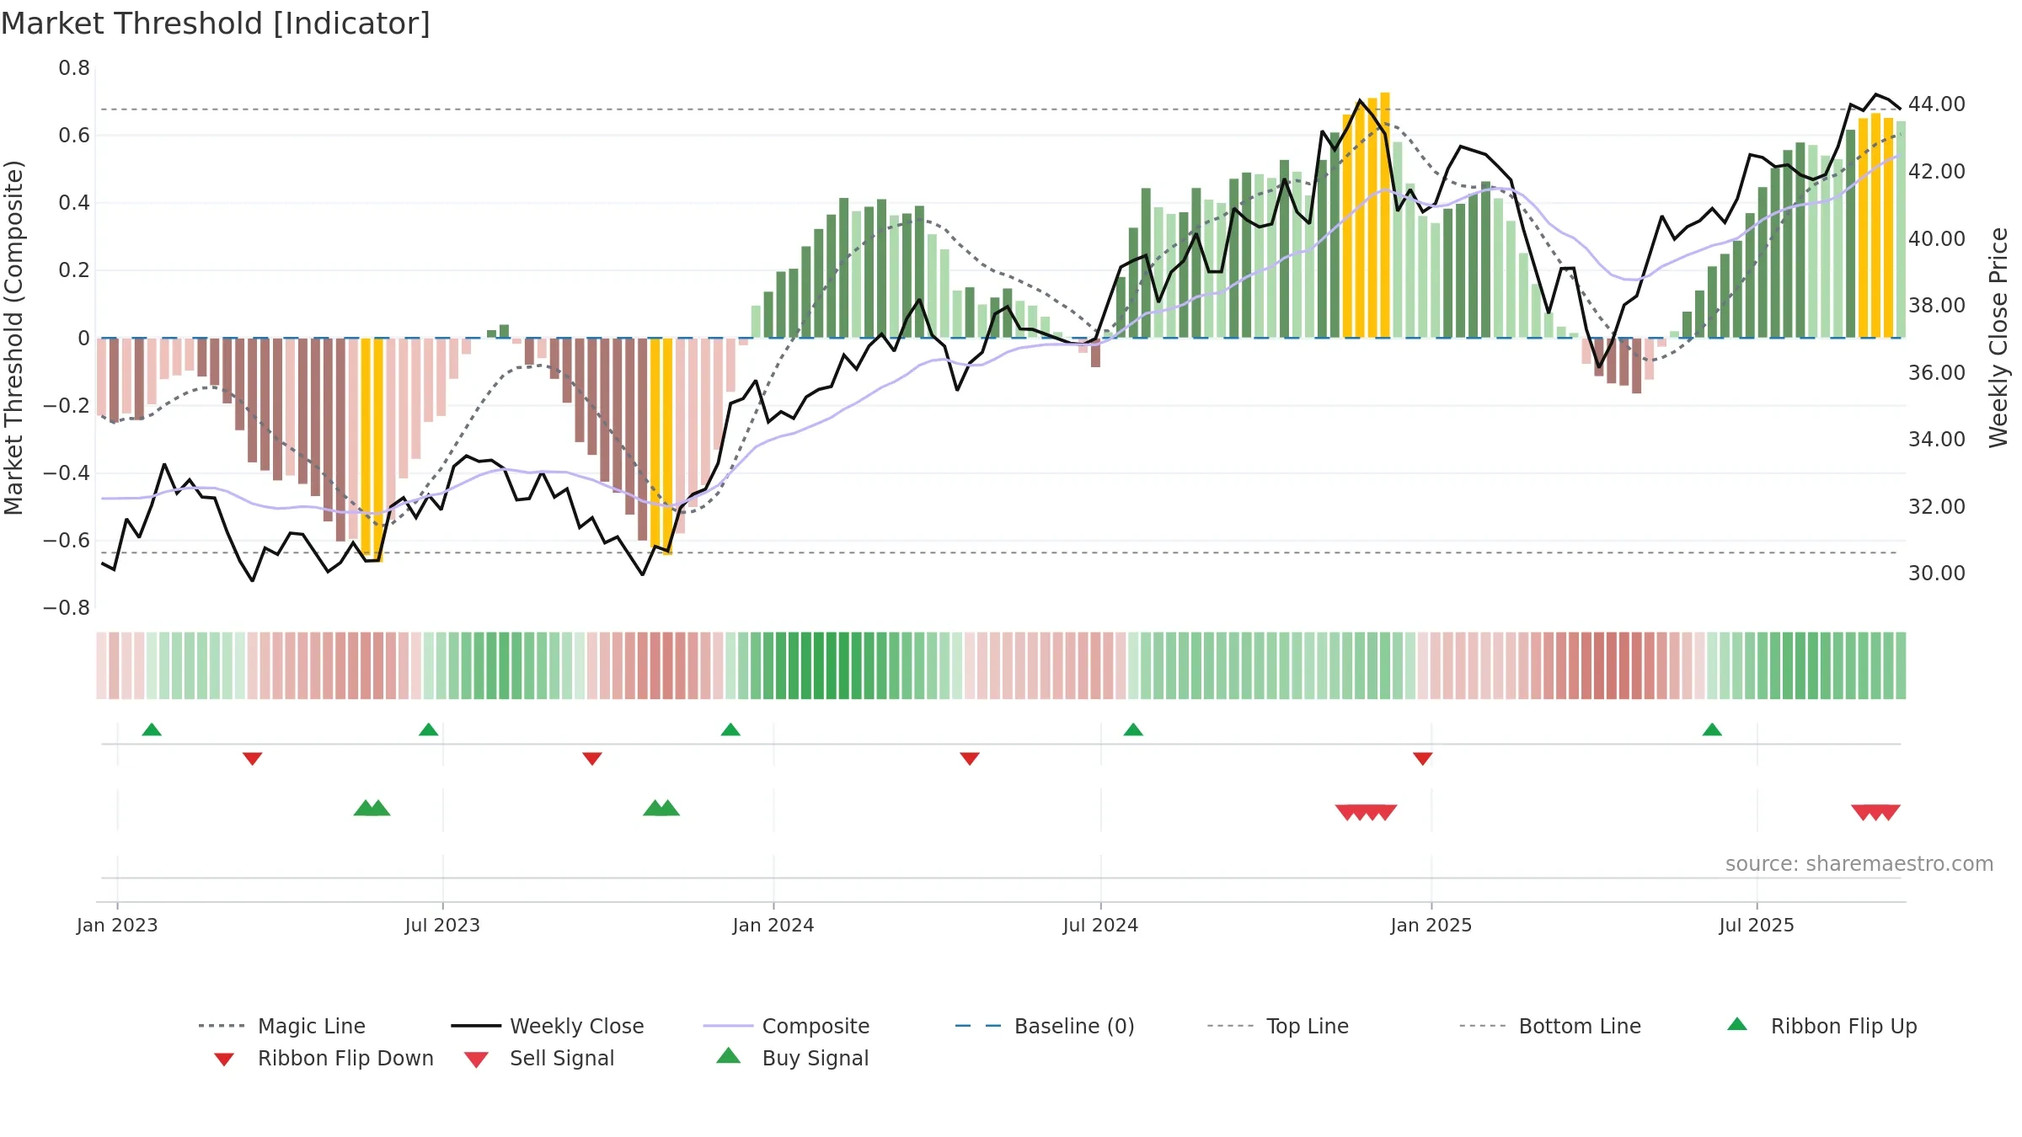Toggle the Ribbon Flip Down legend entry

323,1058
